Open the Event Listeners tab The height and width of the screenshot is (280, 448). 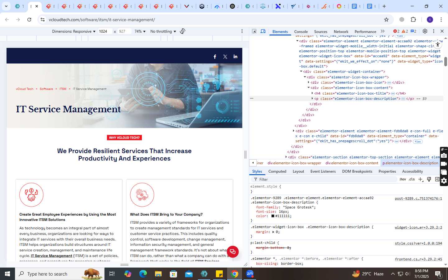(323, 171)
